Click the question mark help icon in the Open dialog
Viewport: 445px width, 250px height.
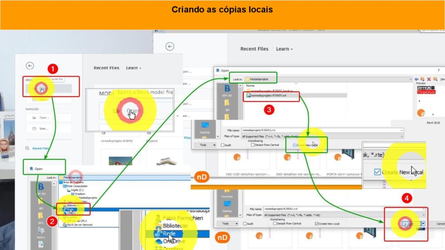click(438, 70)
